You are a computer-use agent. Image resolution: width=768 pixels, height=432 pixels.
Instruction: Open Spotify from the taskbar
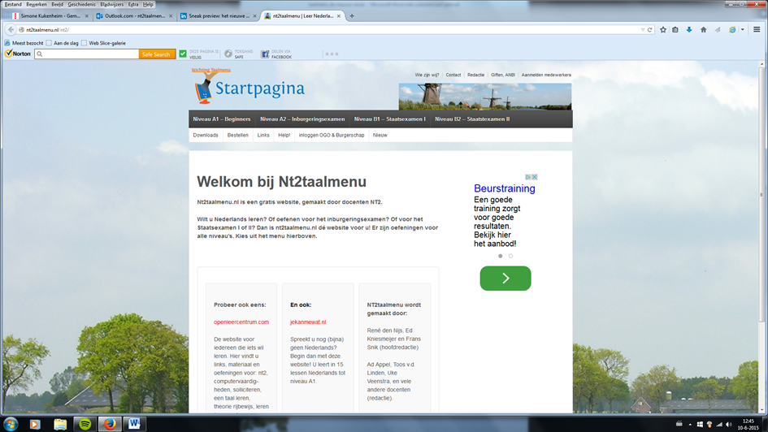(85, 424)
